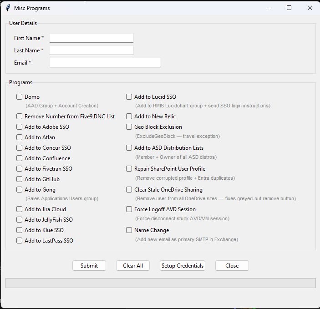
Task: Tick Repair SharePoint User Profile
Action: pyautogui.click(x=129, y=168)
